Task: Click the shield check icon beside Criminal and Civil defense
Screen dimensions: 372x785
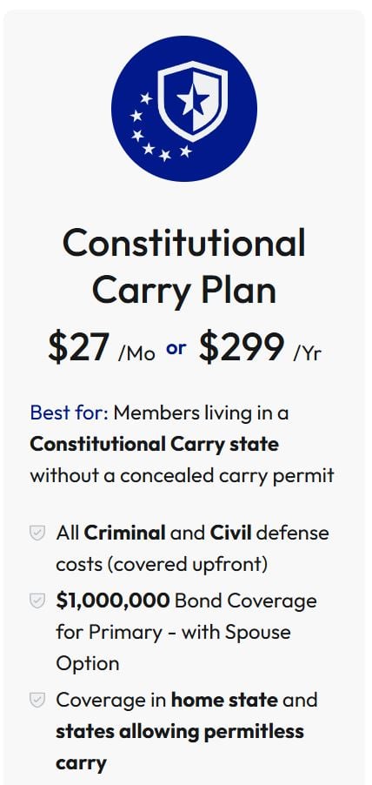Action: coord(37,533)
